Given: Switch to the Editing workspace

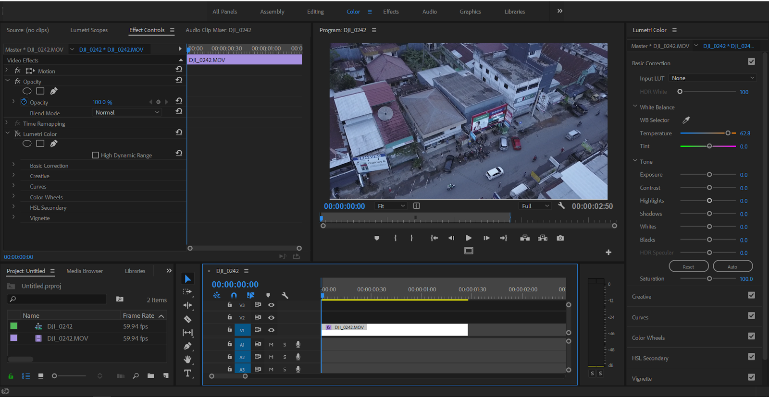Looking at the screenshot, I should click(315, 12).
